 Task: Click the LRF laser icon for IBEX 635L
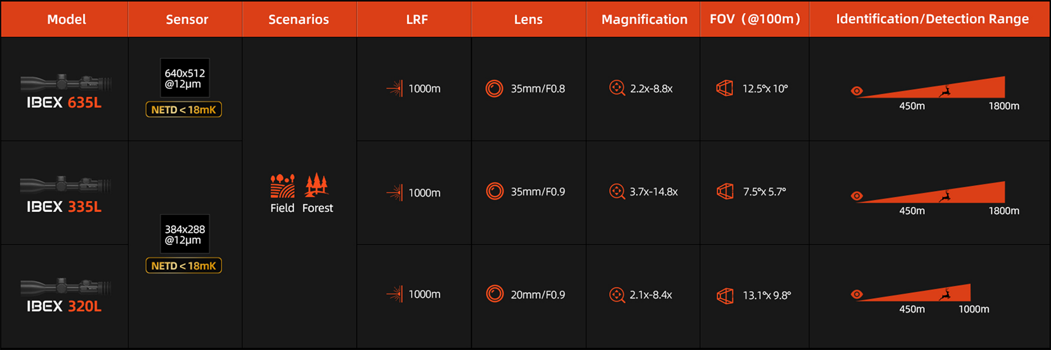(395, 89)
